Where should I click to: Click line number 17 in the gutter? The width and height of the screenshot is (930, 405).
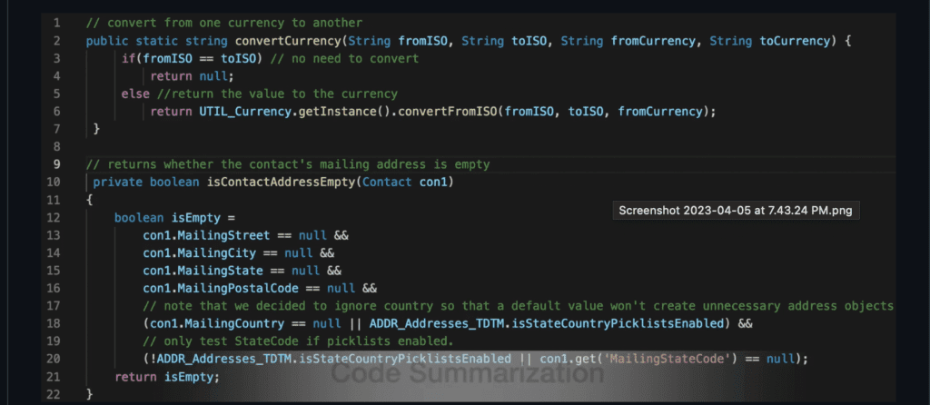(x=54, y=306)
